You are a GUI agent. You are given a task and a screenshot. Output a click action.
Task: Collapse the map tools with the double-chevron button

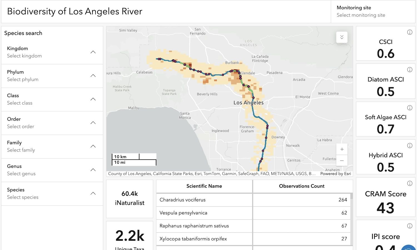tap(342, 37)
